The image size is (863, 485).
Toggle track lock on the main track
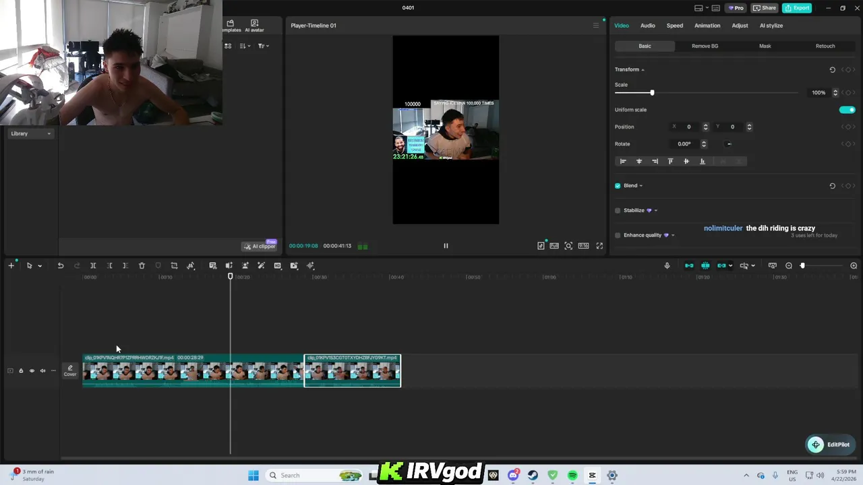21,371
